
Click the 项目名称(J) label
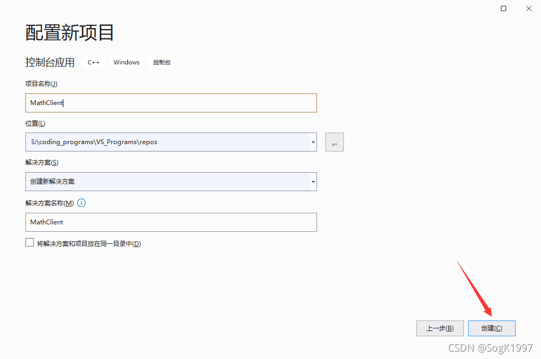[x=41, y=84]
